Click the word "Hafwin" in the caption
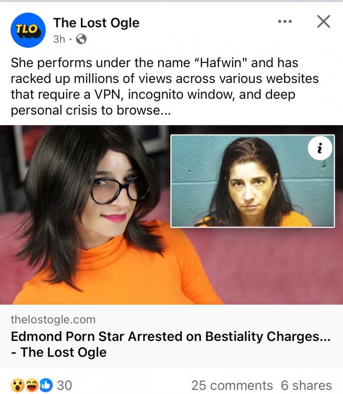This screenshot has height=394, width=343. click(220, 63)
